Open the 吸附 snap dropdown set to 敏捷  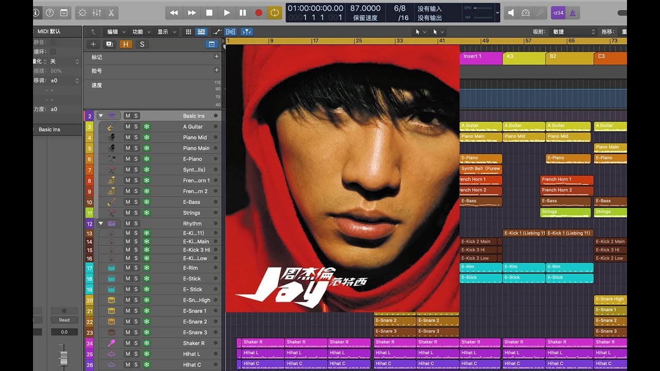coord(574,32)
